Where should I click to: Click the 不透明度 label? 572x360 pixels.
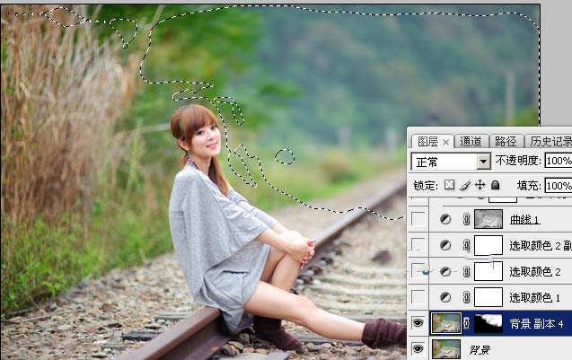[518, 161]
